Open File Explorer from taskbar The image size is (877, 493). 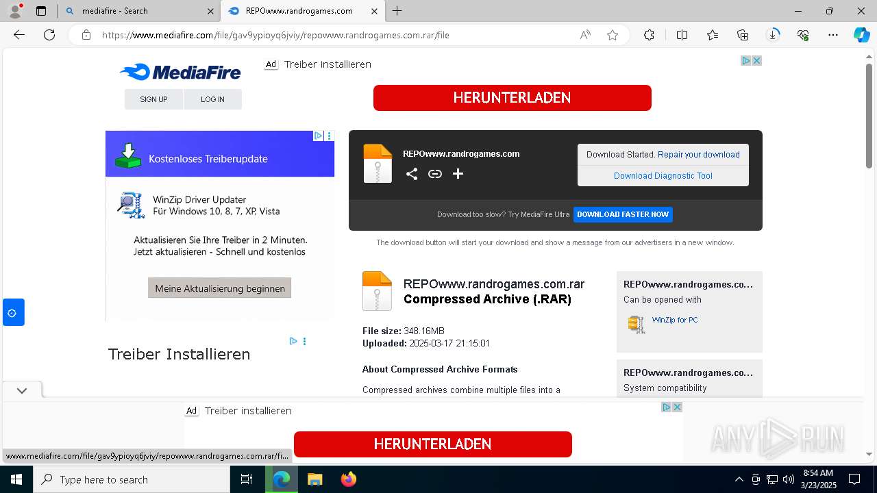(x=314, y=479)
